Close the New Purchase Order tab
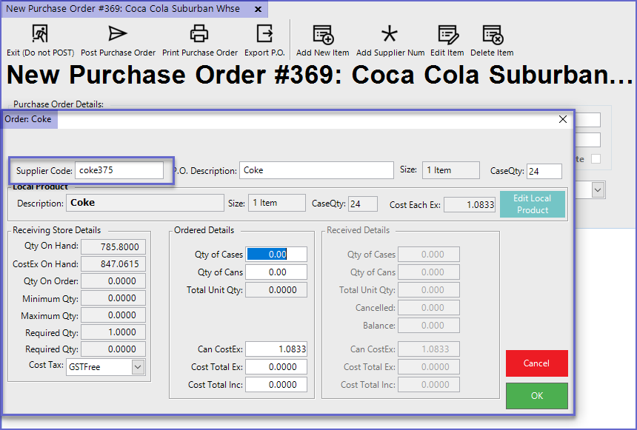Screen dimensions: 637x430 [x=257, y=10]
